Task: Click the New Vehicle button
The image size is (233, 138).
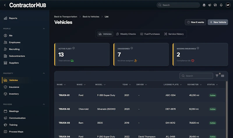Action: click(218, 22)
